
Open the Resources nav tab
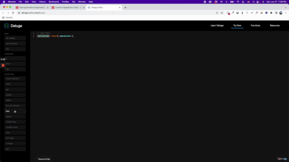tap(275, 26)
